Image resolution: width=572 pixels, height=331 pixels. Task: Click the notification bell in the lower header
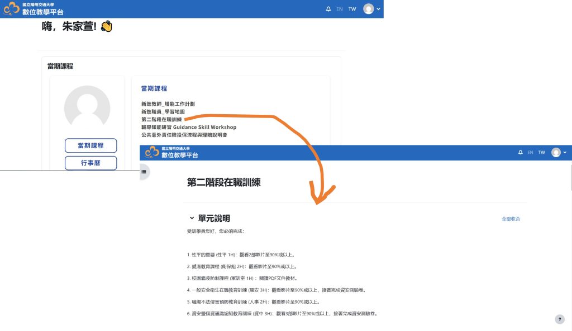[x=521, y=152]
